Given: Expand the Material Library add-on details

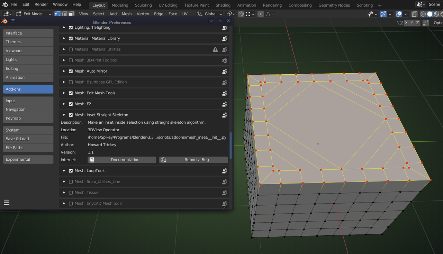Looking at the screenshot, I should point(64,38).
